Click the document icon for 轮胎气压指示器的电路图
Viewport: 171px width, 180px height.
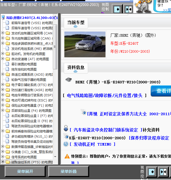coord(7,79)
